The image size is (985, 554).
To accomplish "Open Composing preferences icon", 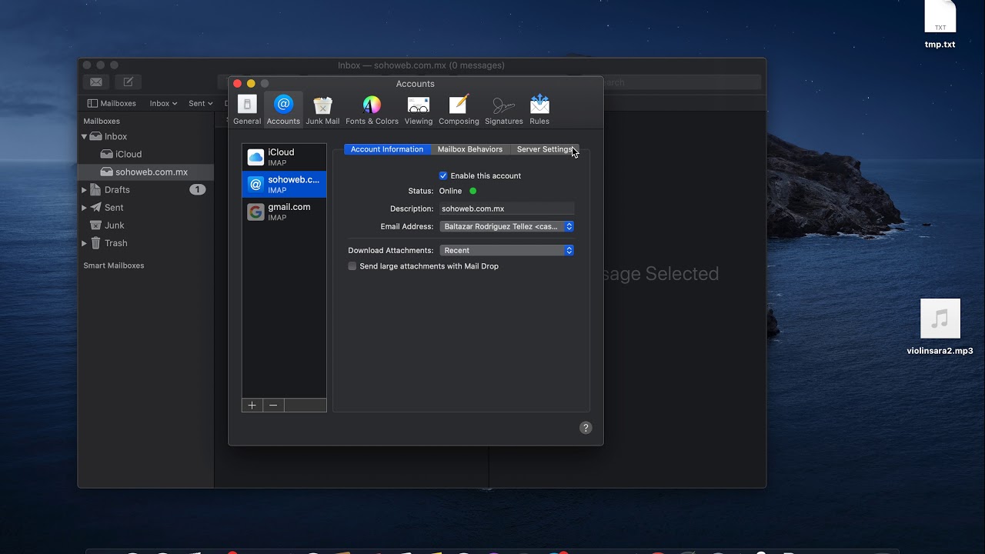I will pos(459,109).
